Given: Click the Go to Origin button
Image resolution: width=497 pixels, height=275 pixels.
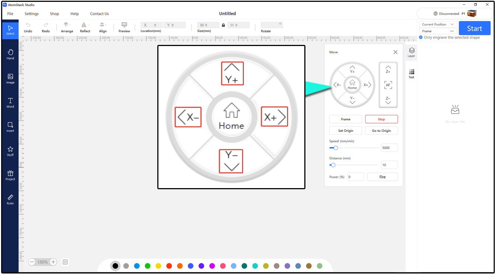Looking at the screenshot, I should [x=381, y=131].
